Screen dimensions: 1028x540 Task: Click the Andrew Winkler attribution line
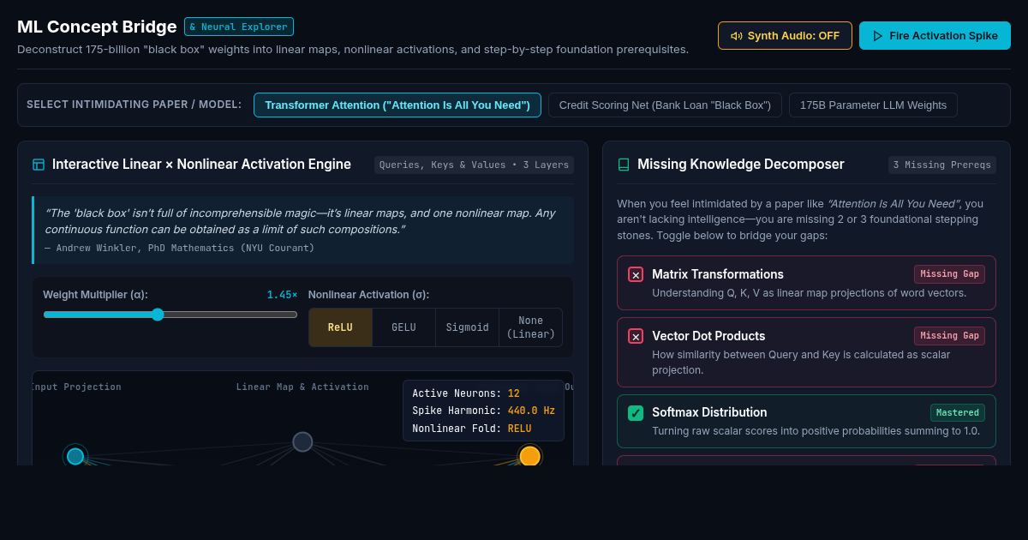179,248
